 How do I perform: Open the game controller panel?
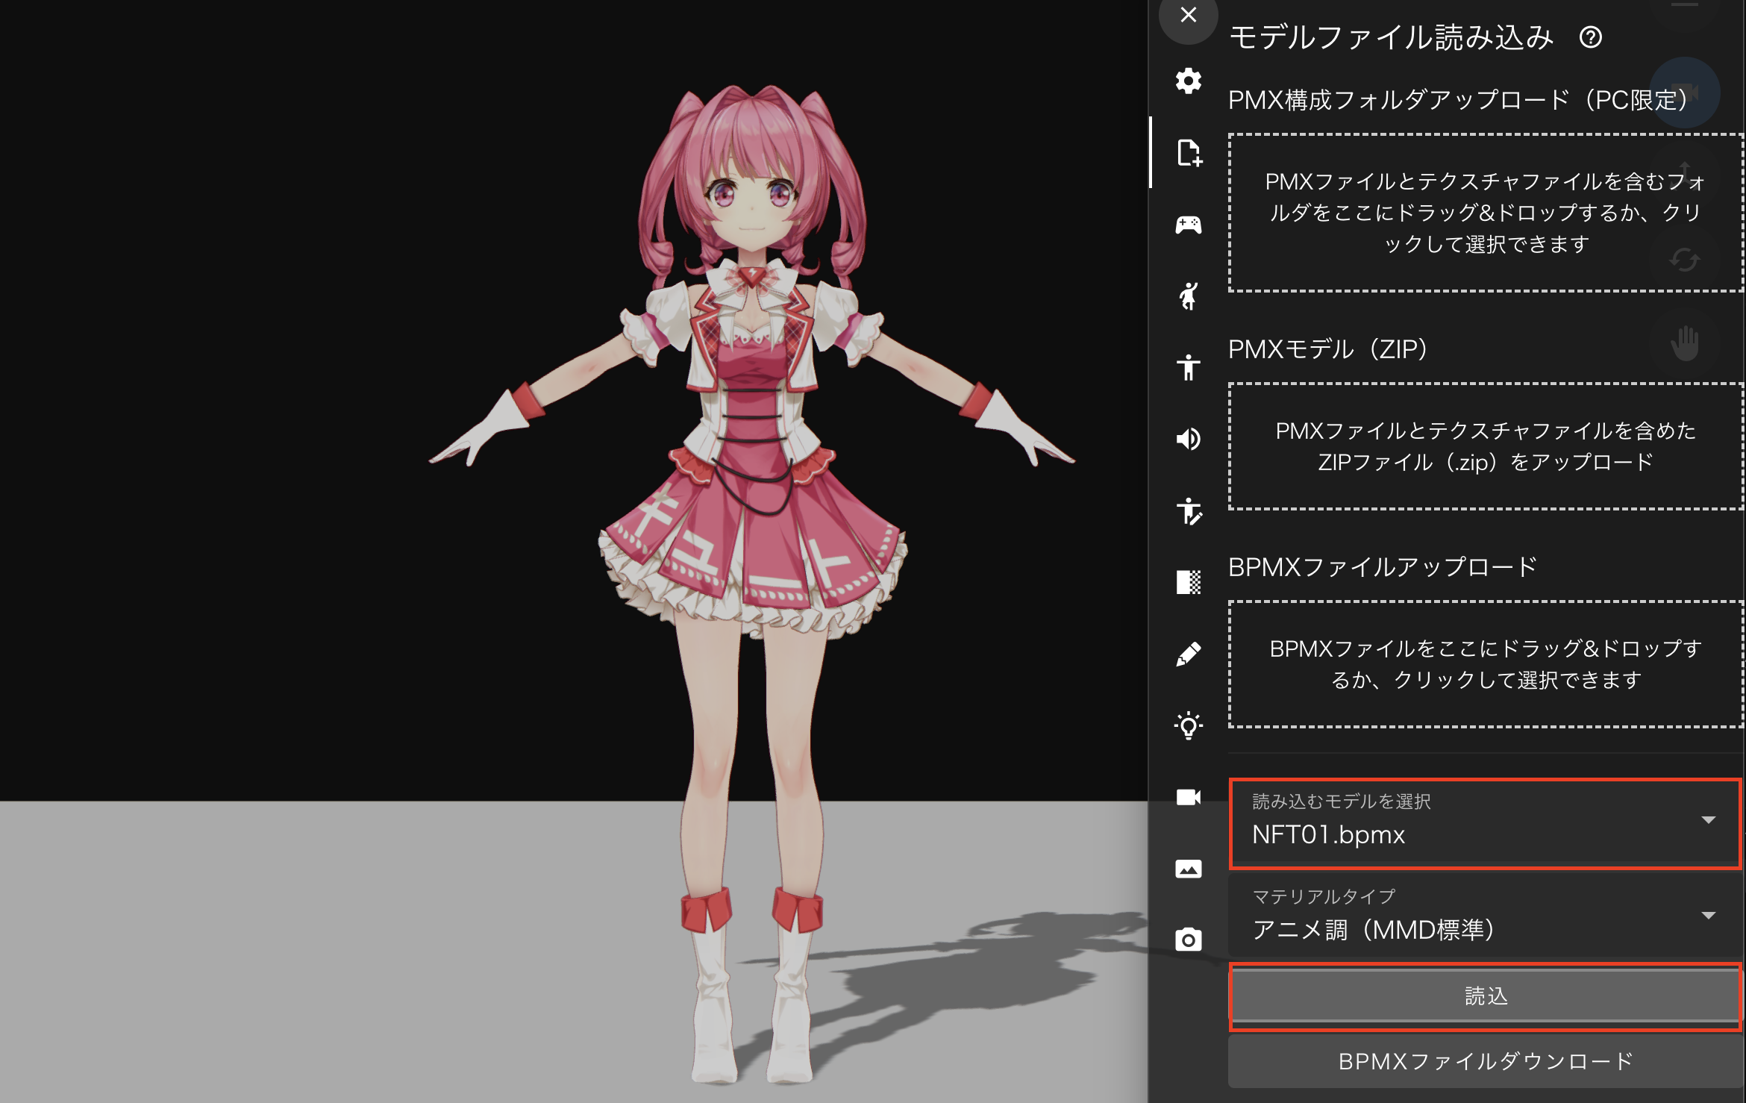pyautogui.click(x=1188, y=224)
